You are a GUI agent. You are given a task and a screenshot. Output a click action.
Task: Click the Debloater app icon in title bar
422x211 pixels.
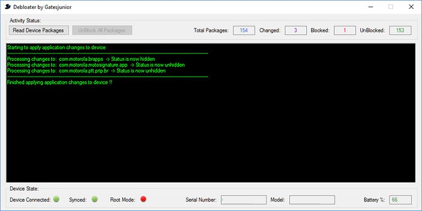[8, 7]
